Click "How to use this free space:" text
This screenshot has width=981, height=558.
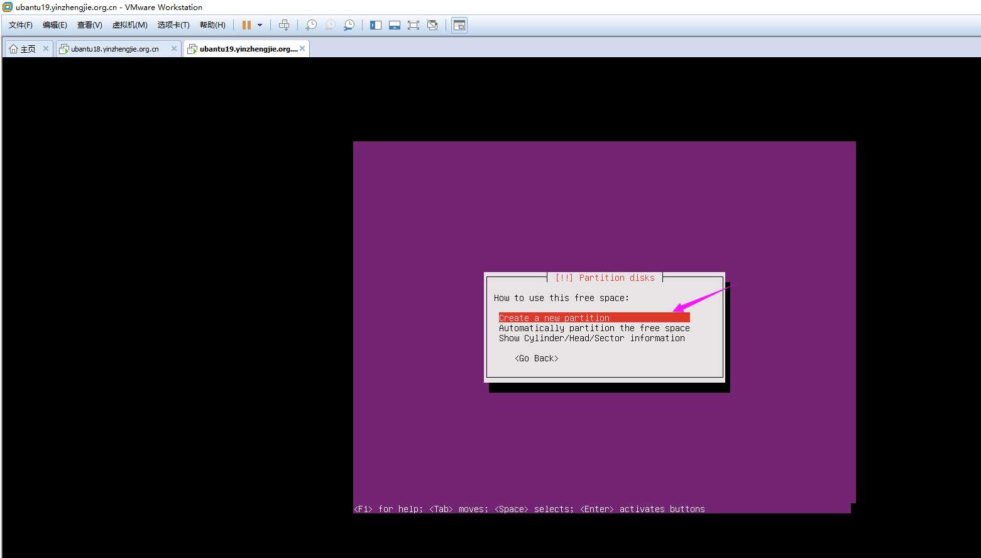point(561,298)
